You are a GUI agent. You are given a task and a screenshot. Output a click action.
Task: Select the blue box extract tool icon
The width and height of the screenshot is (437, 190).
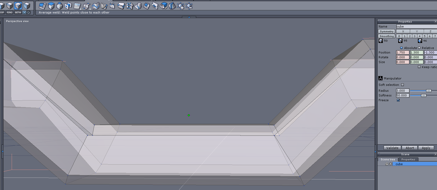(164, 6)
